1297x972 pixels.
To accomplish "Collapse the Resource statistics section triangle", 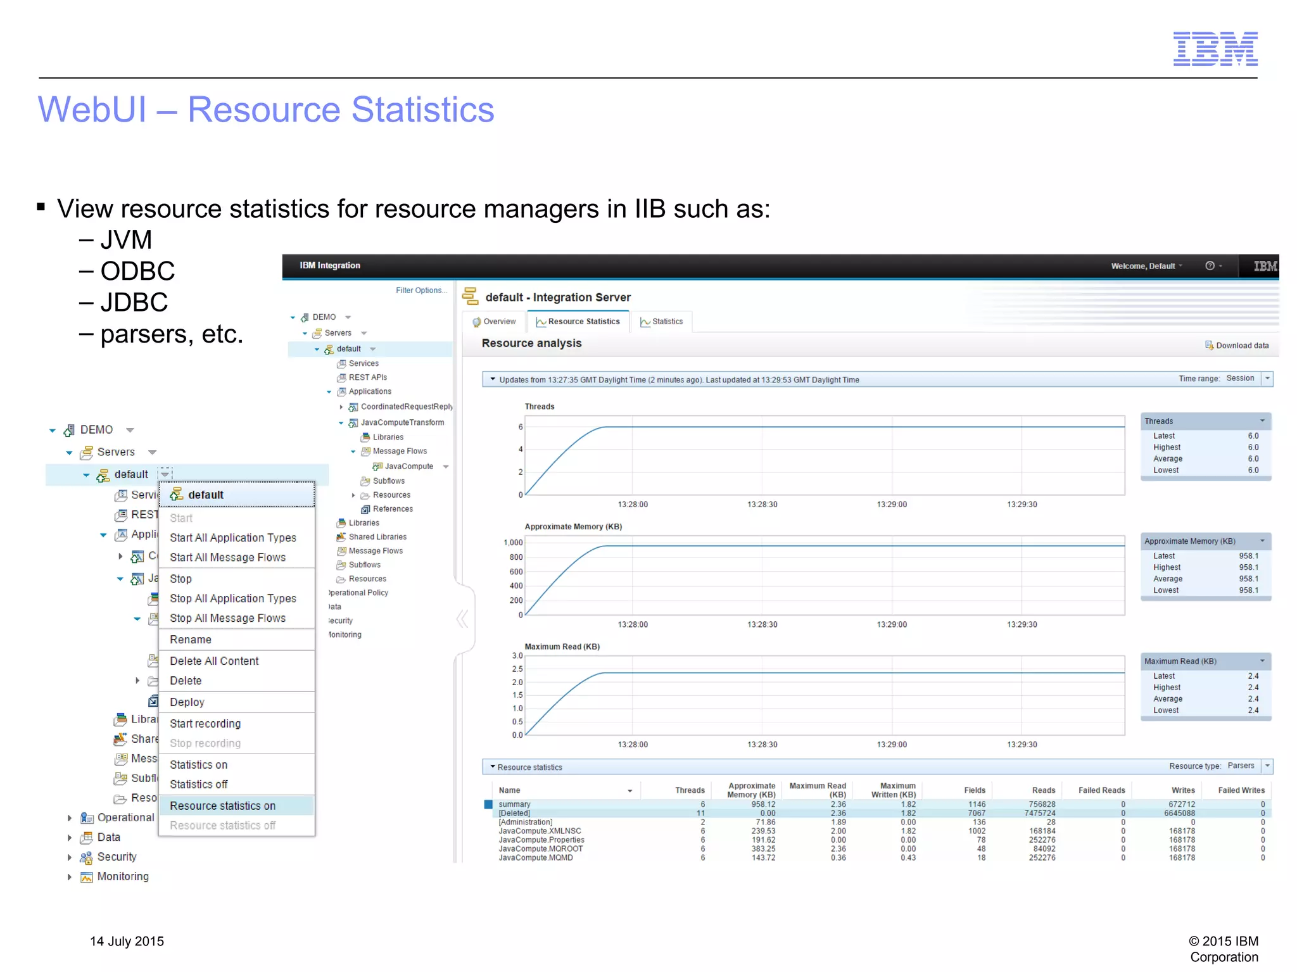I will (x=493, y=767).
